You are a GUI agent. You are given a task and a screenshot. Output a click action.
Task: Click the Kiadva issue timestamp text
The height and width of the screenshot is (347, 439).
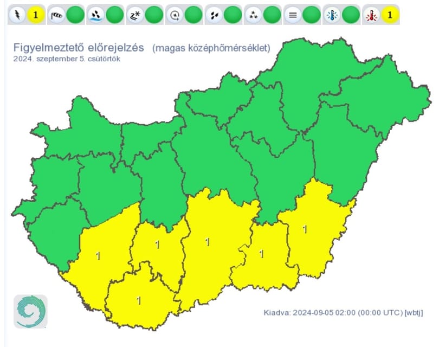click(x=343, y=312)
